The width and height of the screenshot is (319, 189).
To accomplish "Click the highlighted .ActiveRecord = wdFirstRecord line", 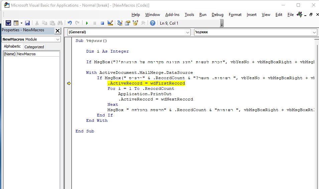I will pos(146,83).
